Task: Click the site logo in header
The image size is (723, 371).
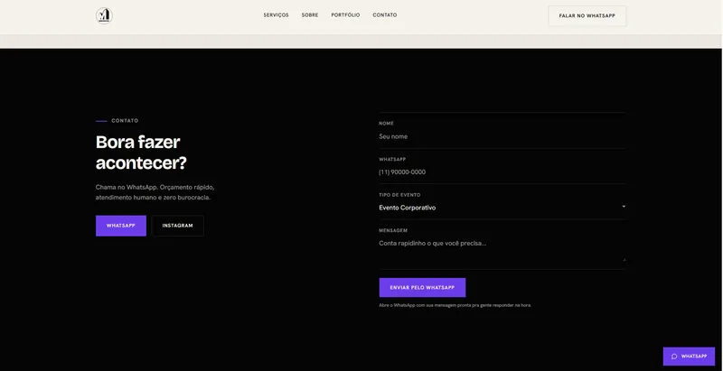Action: click(x=104, y=15)
